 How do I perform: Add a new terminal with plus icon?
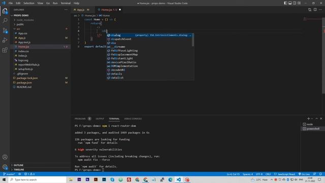308,118
